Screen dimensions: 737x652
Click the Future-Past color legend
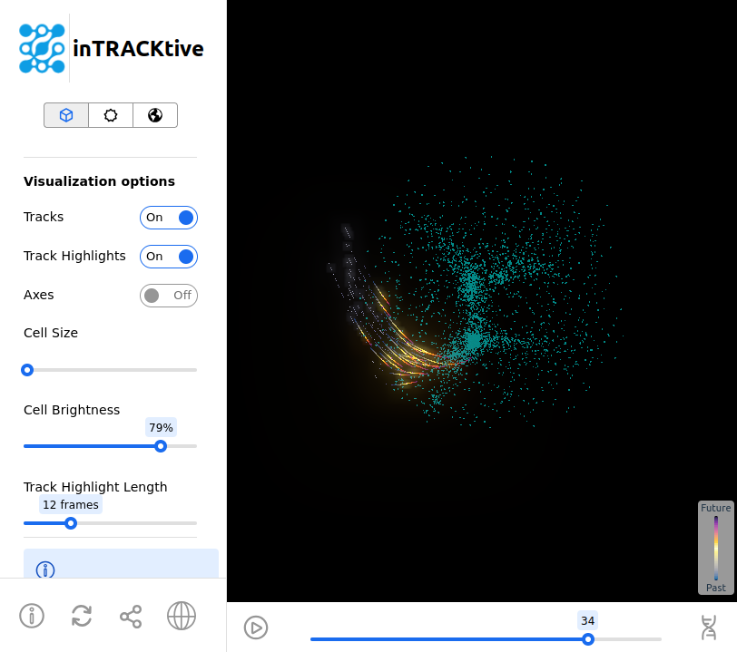tap(716, 548)
